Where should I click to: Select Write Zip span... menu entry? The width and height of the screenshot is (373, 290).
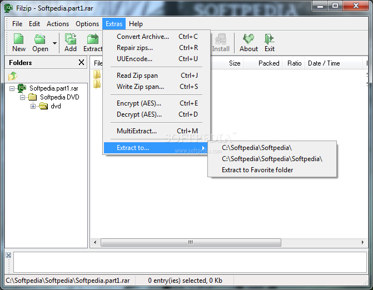[x=157, y=87]
